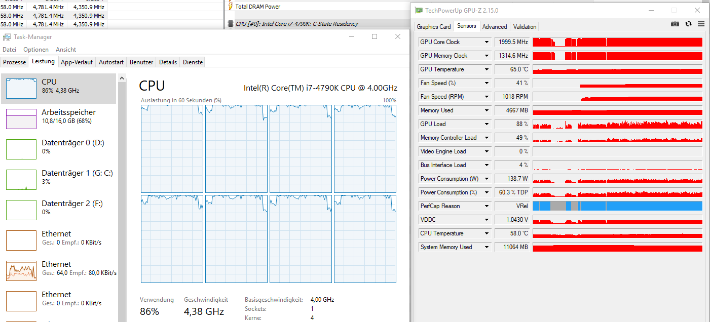710x322 pixels.
Task: Click the 138.7 W power consumption value
Action: click(512, 179)
